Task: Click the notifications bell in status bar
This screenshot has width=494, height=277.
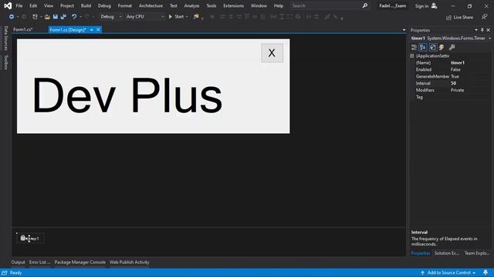Action: (486, 272)
